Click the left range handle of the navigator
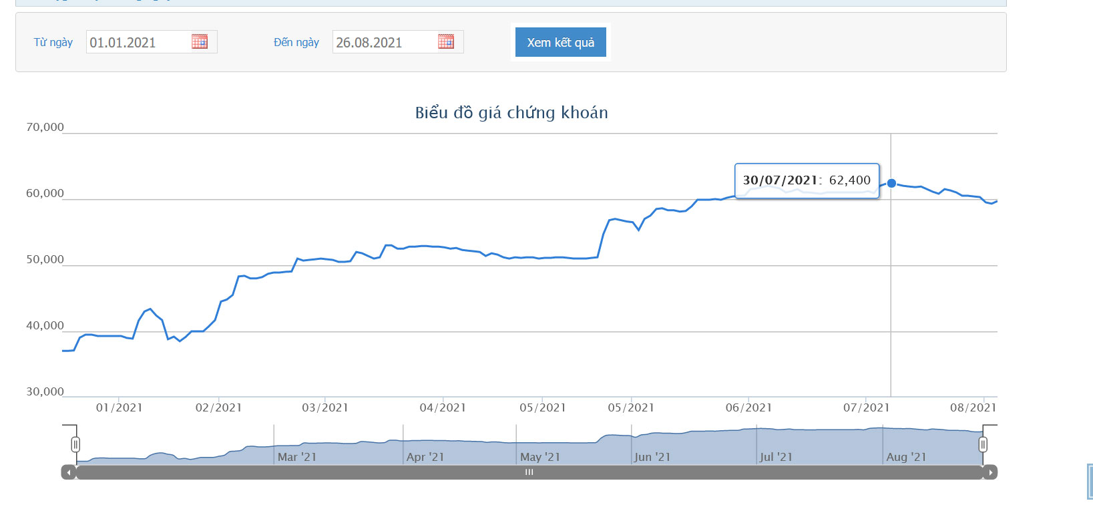 (75, 445)
